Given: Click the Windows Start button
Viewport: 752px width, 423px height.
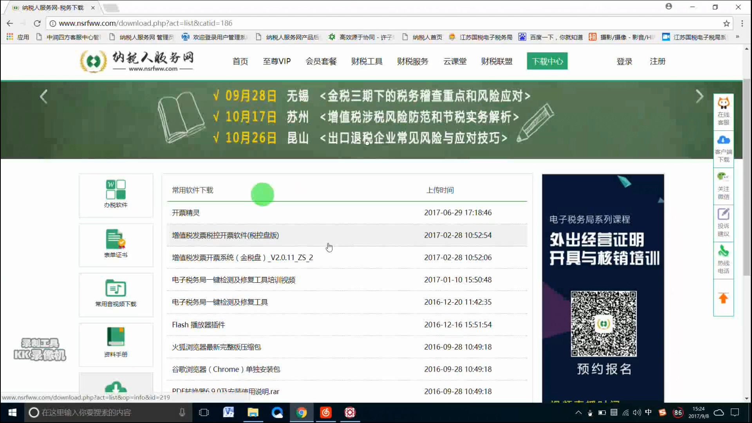Looking at the screenshot, I should [x=12, y=412].
